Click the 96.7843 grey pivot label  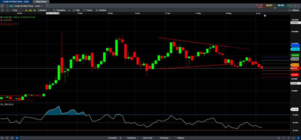tap(294, 59)
